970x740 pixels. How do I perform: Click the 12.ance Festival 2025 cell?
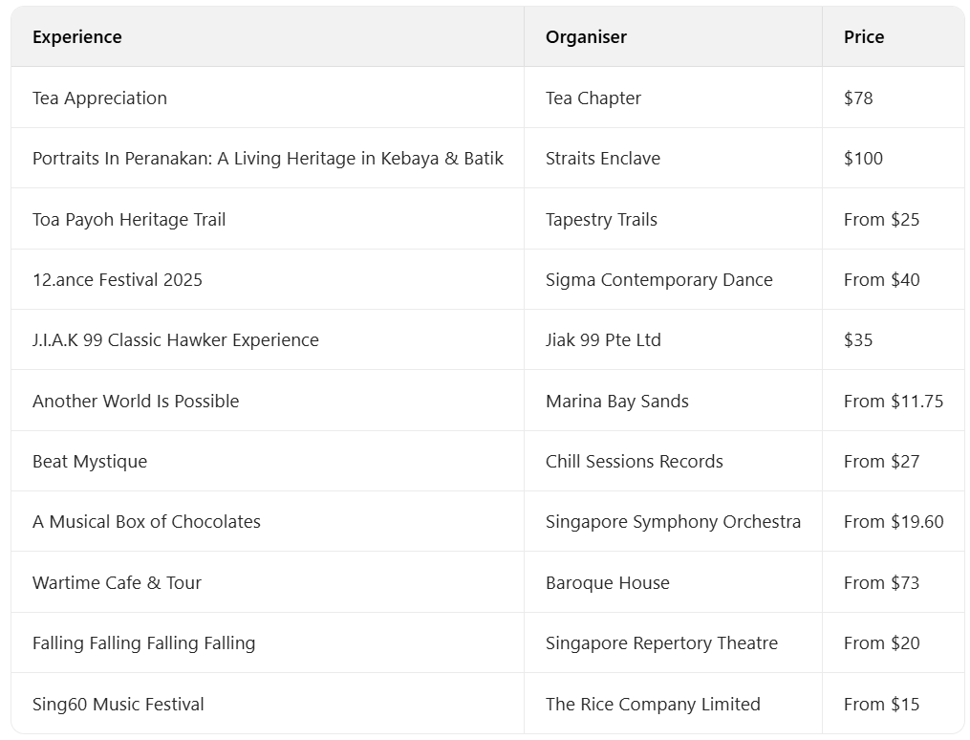[118, 280]
